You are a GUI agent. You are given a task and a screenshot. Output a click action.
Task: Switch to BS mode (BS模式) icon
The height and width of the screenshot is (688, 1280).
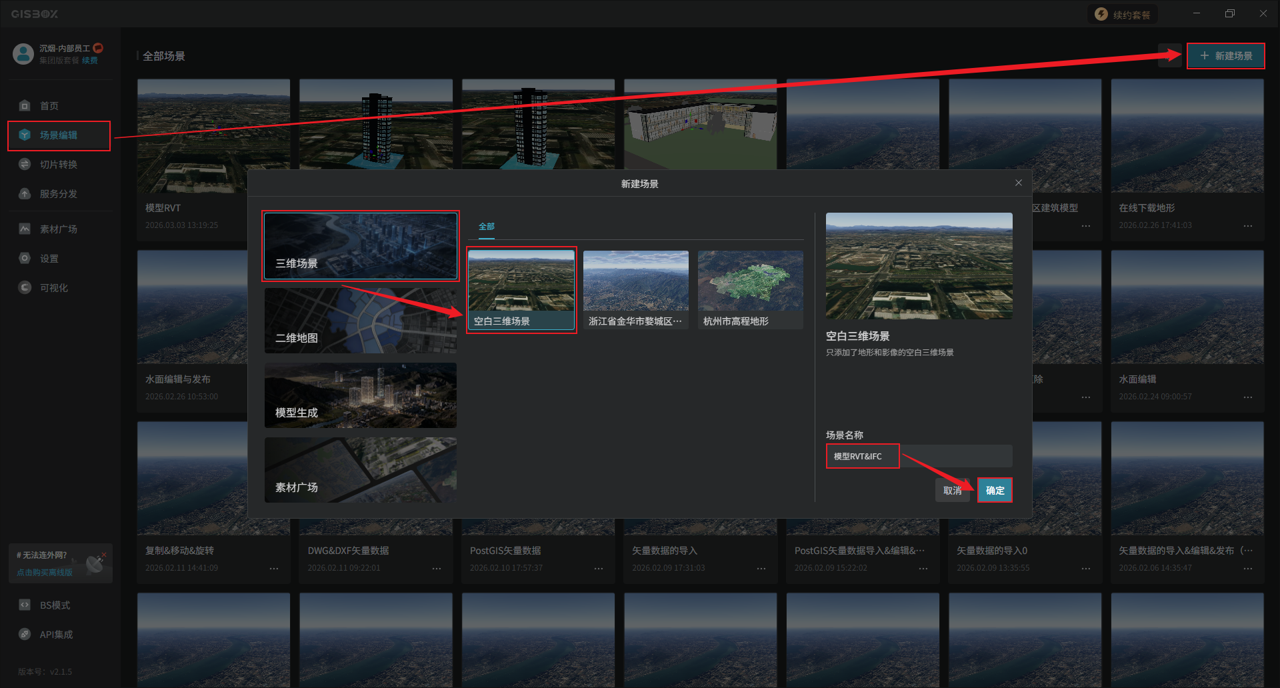point(25,605)
